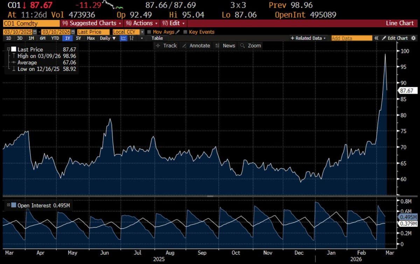420x264 pixels.
Task: Click the start date calendar icon
Action: tap(34, 32)
